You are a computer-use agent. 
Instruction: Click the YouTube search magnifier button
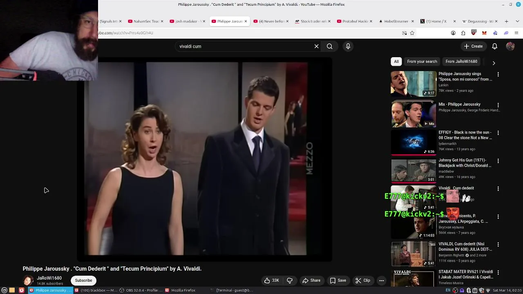329,46
